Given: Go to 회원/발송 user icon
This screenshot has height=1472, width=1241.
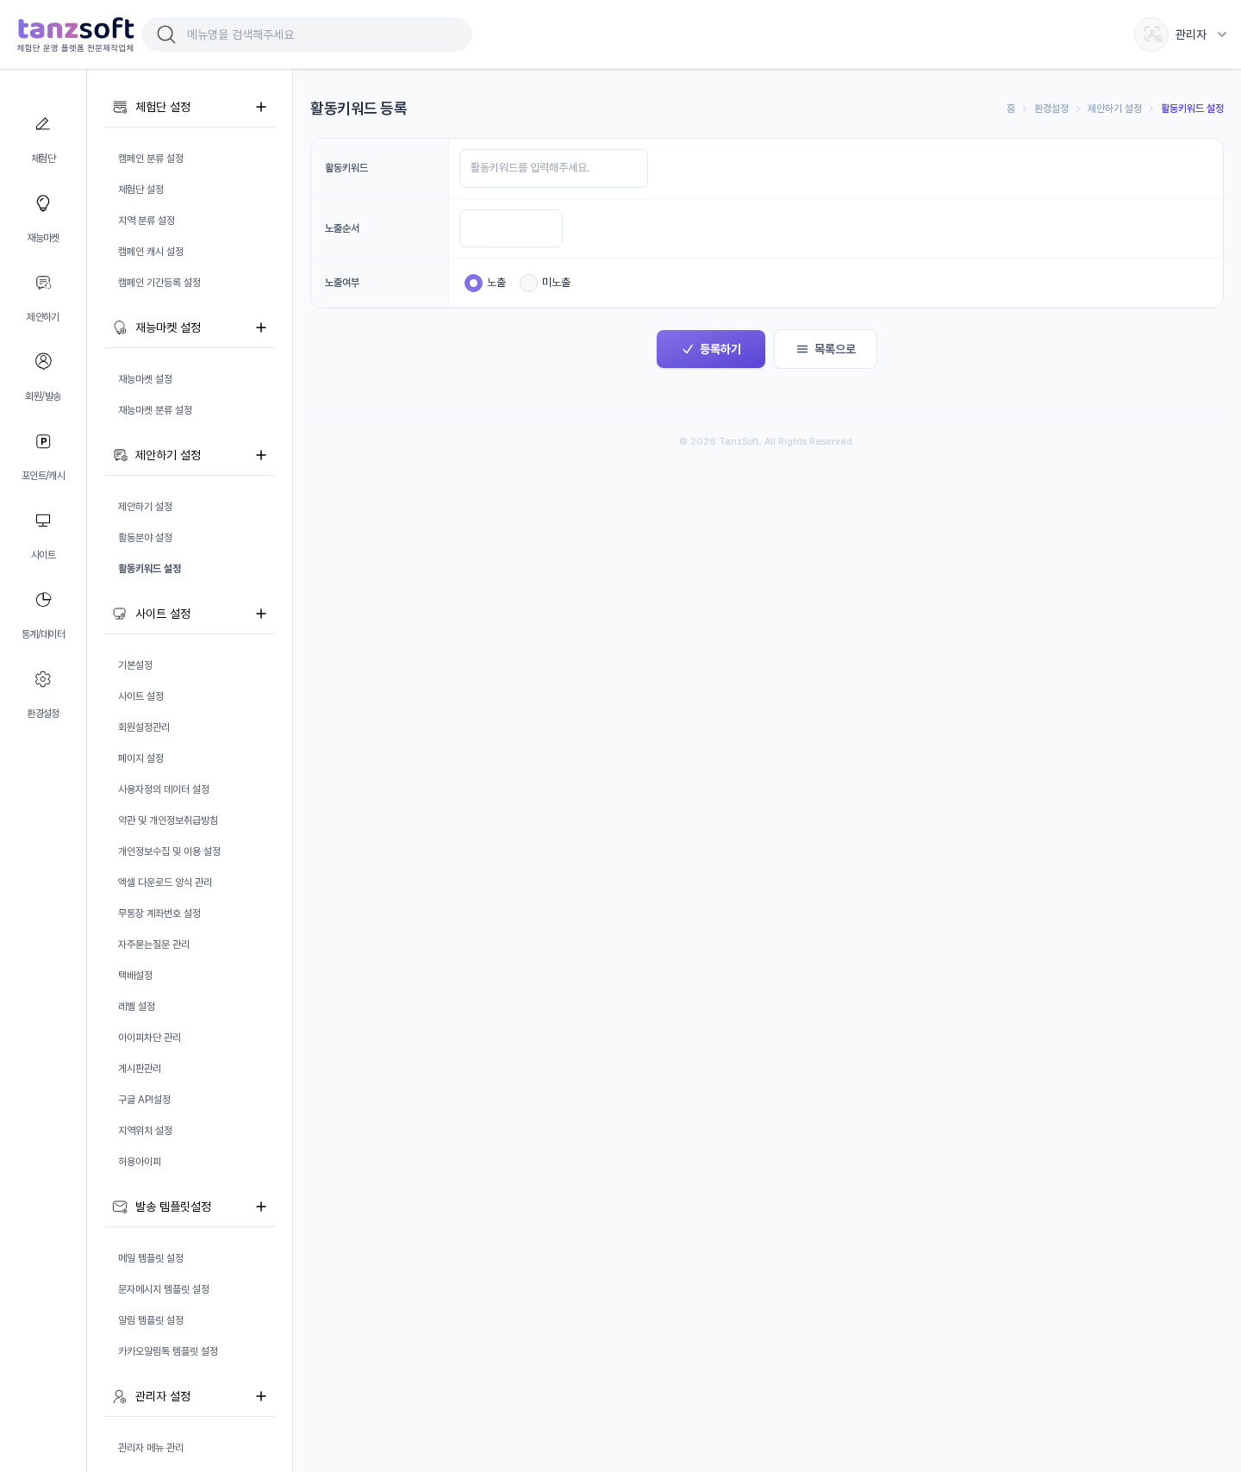Looking at the screenshot, I should [x=43, y=361].
